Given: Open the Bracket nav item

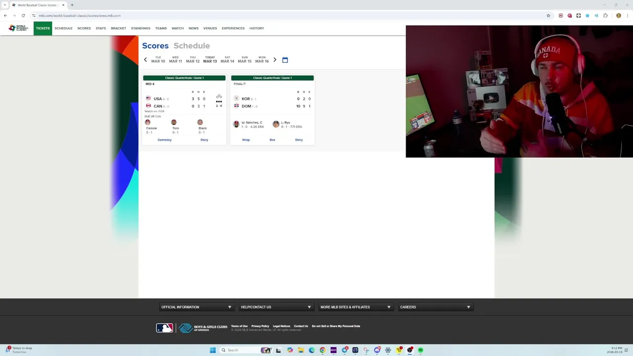Looking at the screenshot, I should pos(118,28).
